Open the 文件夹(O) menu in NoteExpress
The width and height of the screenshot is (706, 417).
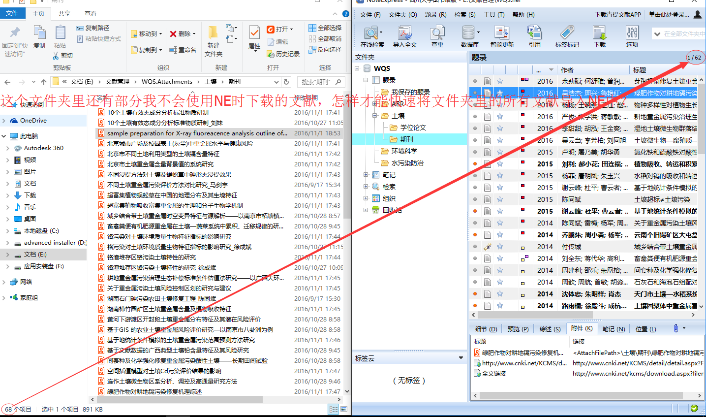402,14
